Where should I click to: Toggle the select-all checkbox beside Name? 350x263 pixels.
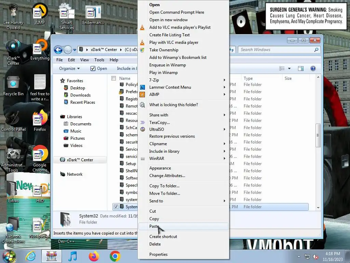(113, 78)
